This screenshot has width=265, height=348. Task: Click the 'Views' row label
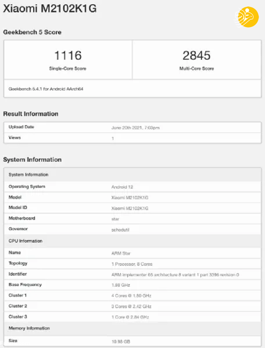(x=14, y=138)
